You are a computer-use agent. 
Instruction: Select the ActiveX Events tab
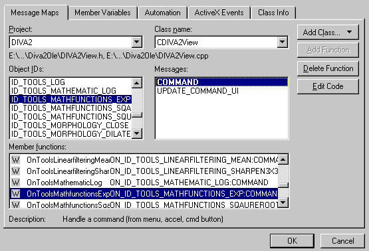point(219,13)
